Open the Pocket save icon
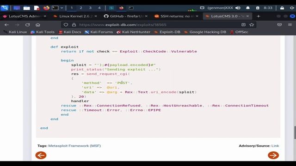Screen dimensions: 296x166 click(279, 24)
